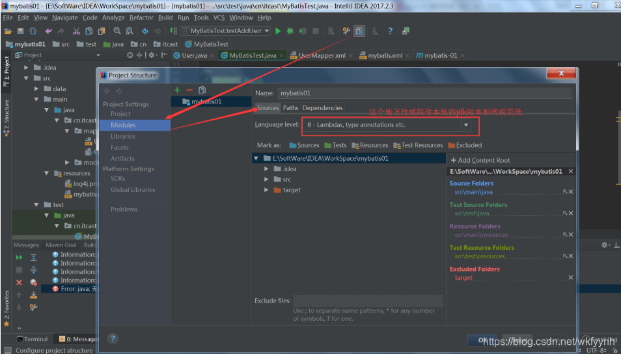Viewport: 621px width, 354px height.
Task: Click the Undo arrow in the toolbar
Action: point(49,31)
